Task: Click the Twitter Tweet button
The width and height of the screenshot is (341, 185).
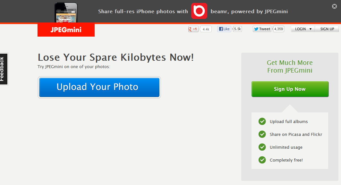Action: tap(262, 29)
